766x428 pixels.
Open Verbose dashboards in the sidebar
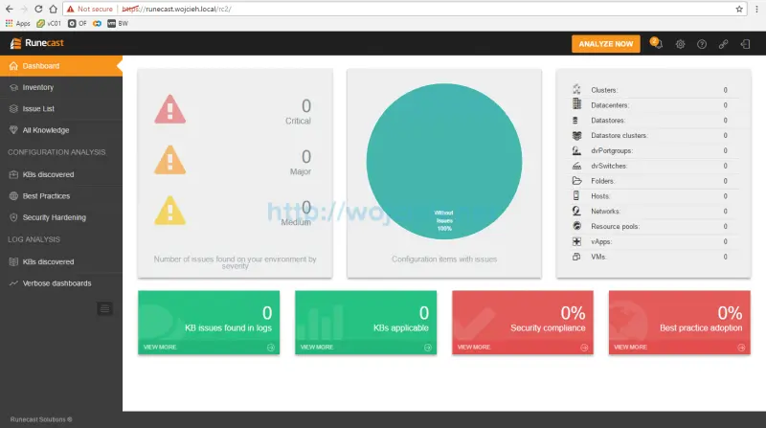(61, 283)
